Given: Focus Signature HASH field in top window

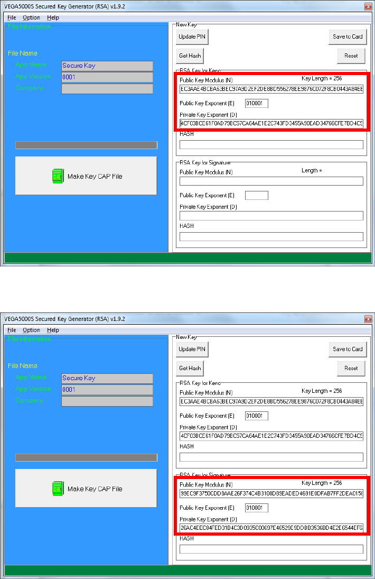Looking at the screenshot, I should pyautogui.click(x=271, y=236).
